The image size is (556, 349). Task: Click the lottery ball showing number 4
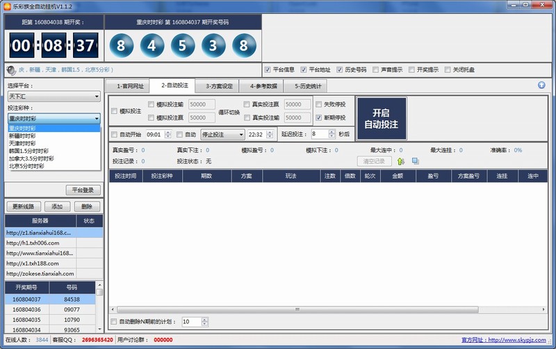(152, 47)
